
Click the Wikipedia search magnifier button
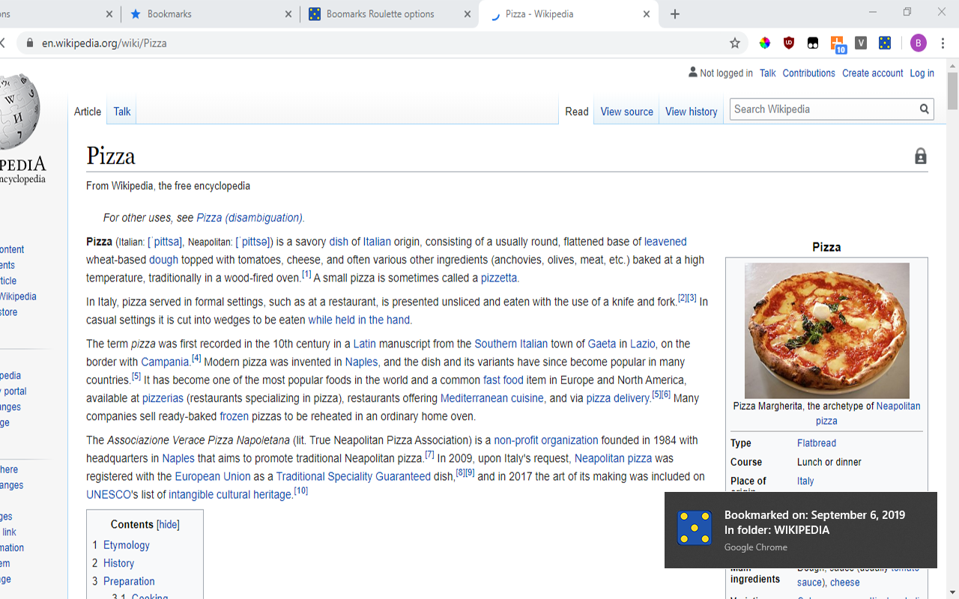click(x=925, y=109)
